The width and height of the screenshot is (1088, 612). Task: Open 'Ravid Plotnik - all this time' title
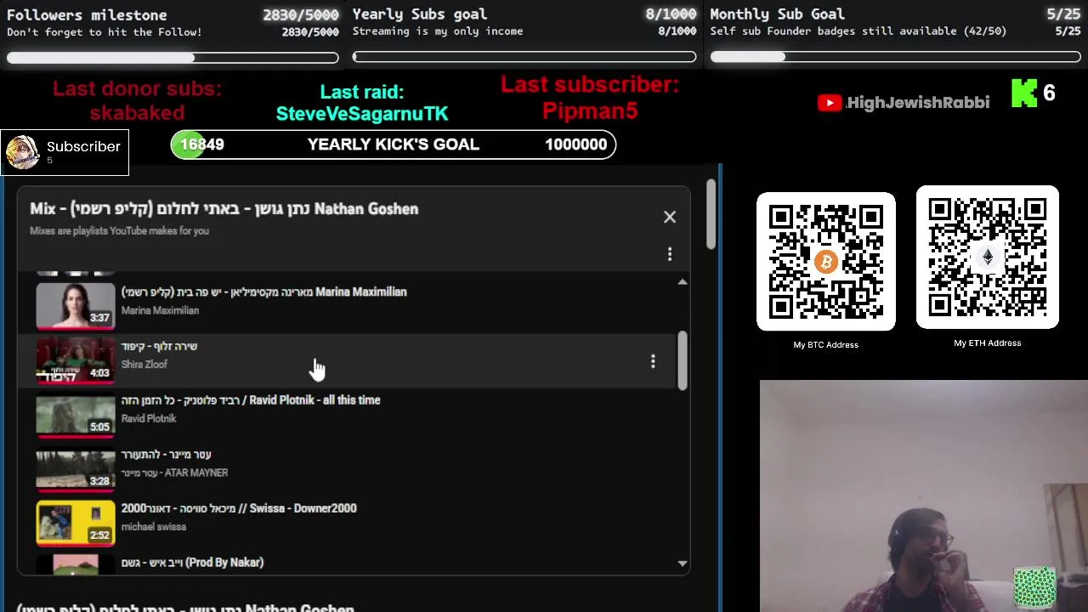click(251, 400)
